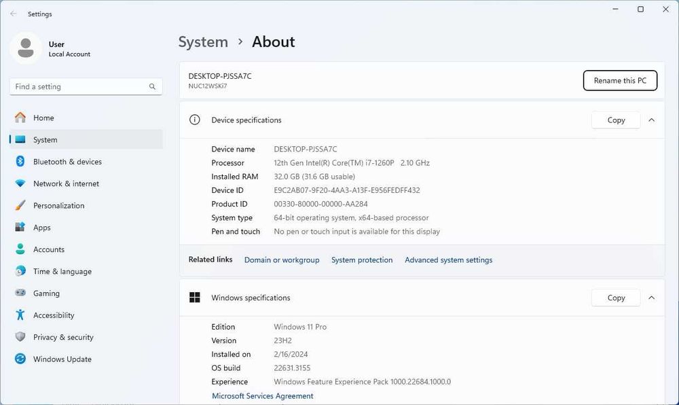Select processor value 12th Gen Intel Core i7-1260P
The image size is (679, 405).
click(352, 163)
